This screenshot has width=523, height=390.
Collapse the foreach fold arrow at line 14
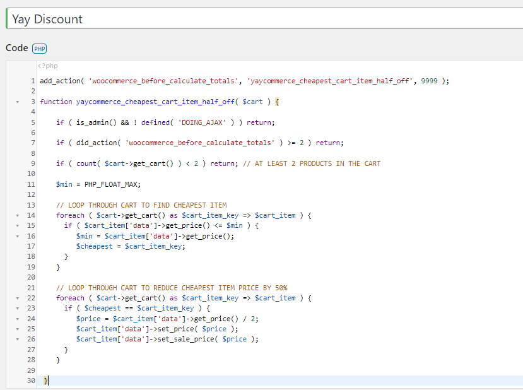(18, 216)
